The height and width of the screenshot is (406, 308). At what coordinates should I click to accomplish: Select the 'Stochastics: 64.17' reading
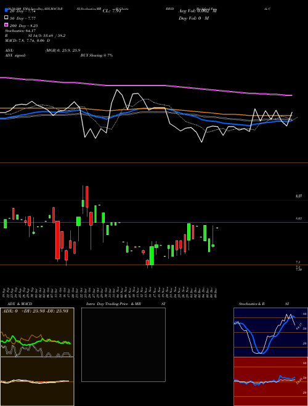(x=20, y=31)
